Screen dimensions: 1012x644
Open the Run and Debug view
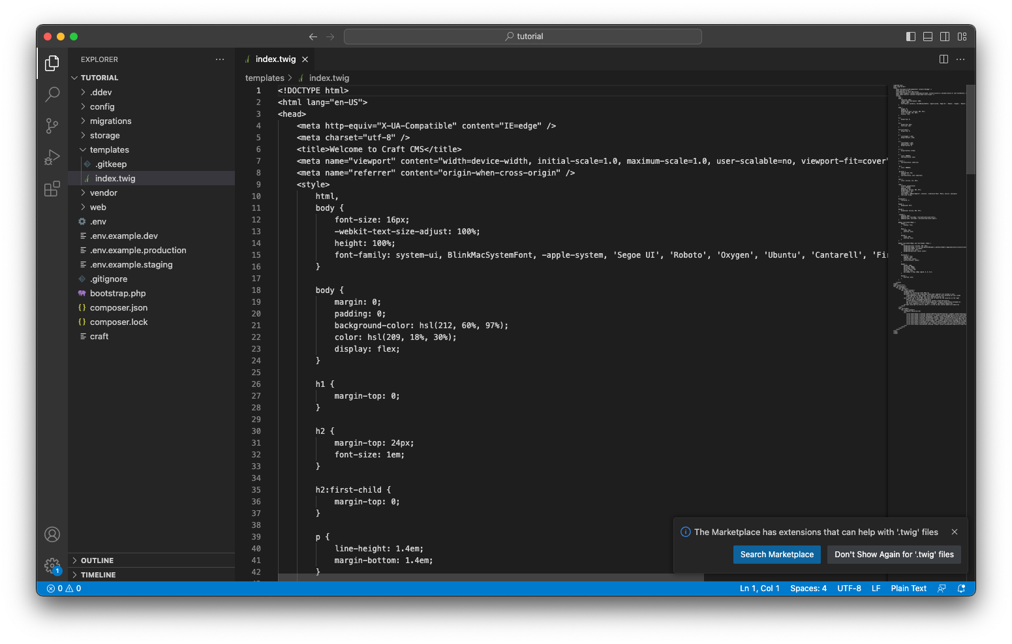click(x=52, y=157)
